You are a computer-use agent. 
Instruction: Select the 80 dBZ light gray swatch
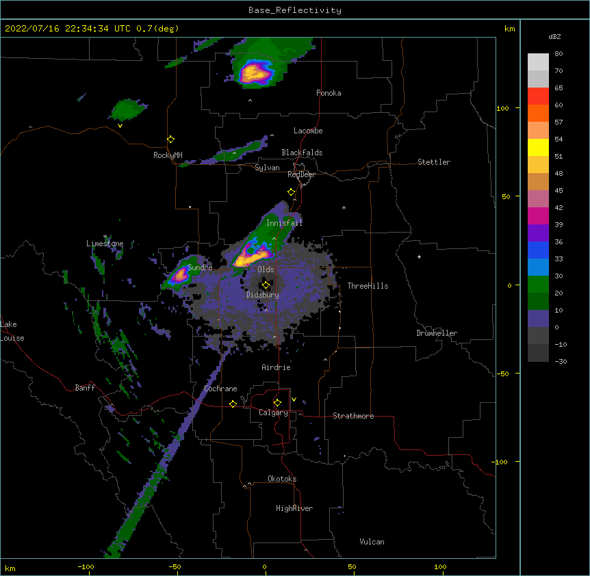coord(538,62)
